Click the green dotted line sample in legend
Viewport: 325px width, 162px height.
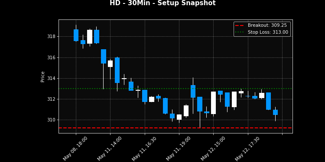240,32
